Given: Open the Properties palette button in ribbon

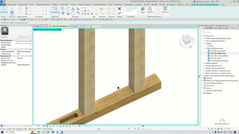Looking at the screenshot, I should 12,13.
